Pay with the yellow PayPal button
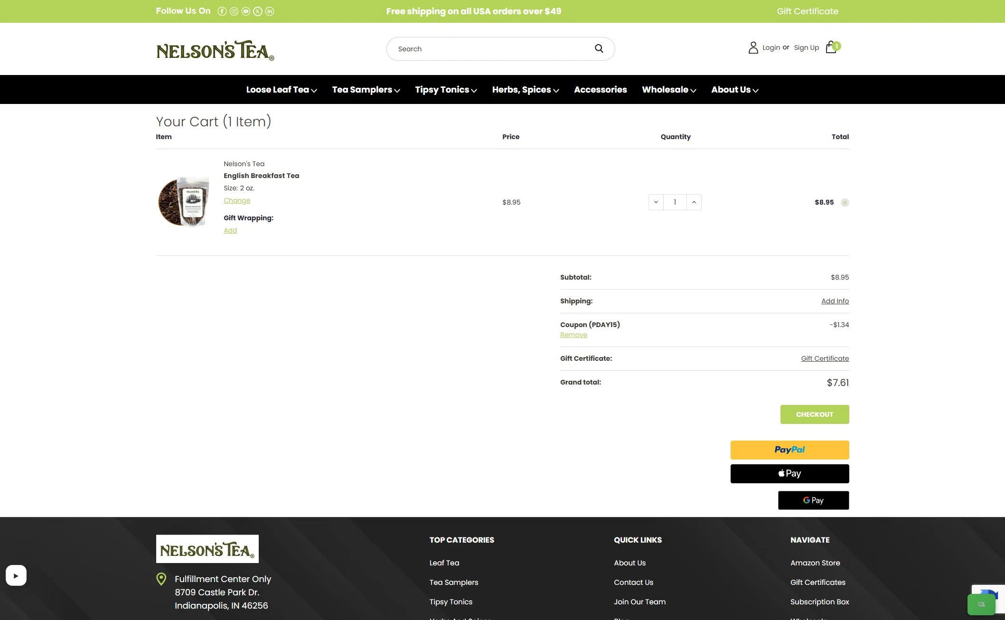1005x620 pixels. coord(789,450)
